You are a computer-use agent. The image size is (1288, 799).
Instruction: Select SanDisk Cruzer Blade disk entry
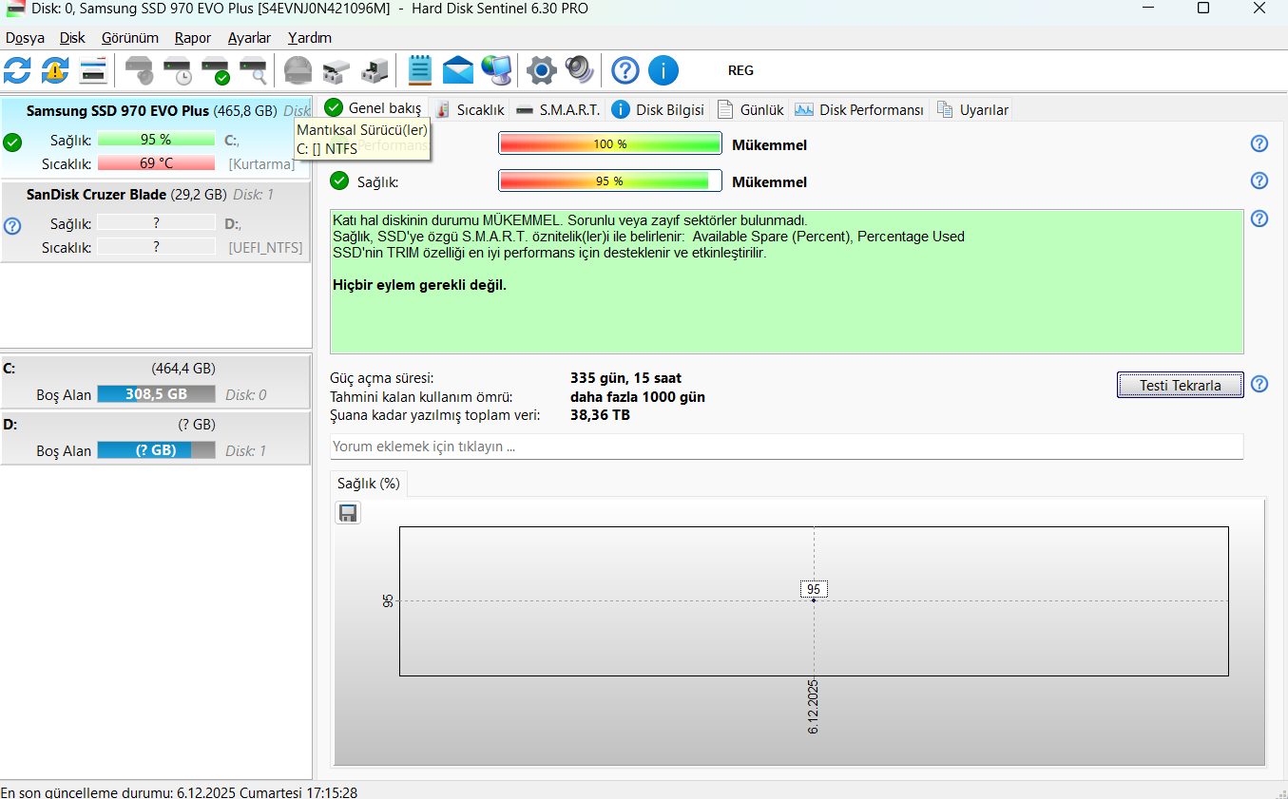156,221
